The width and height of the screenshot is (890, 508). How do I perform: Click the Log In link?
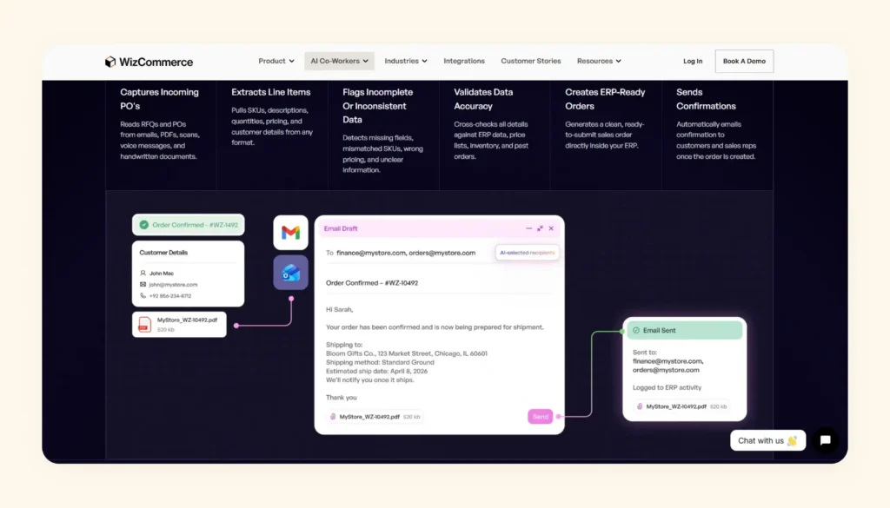coord(693,62)
